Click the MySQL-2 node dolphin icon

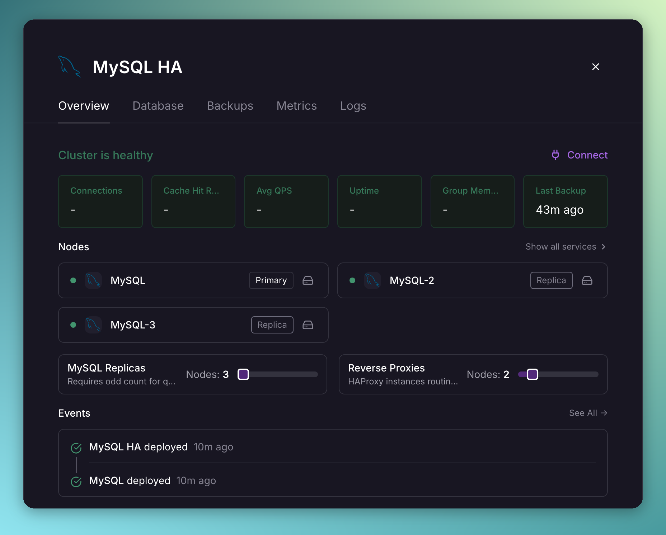372,280
